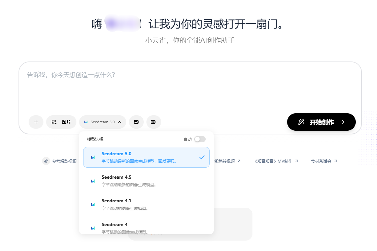Click the layout panel icon button
Viewport: 377px width, 251px height.
136,122
